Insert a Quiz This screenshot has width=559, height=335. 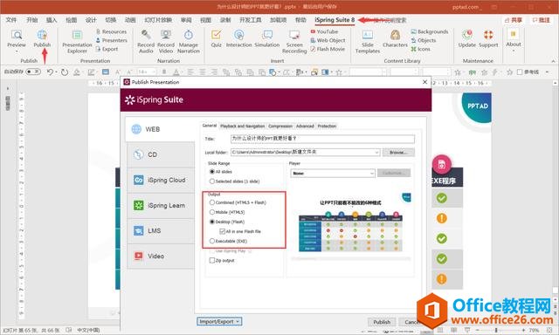216,38
